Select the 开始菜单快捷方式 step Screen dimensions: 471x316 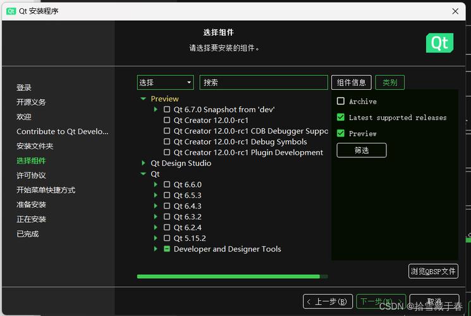46,190
